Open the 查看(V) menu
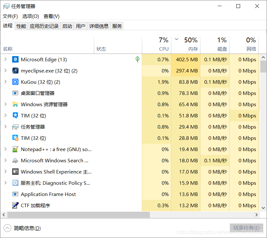The width and height of the screenshot is (267, 238). [52, 16]
